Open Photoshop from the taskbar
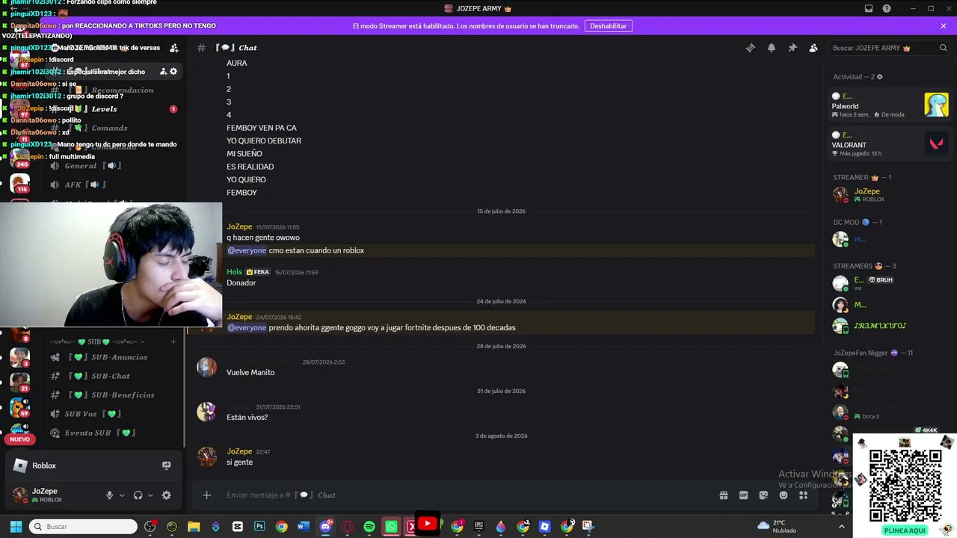Screen dimensions: 957x538 click(259, 527)
